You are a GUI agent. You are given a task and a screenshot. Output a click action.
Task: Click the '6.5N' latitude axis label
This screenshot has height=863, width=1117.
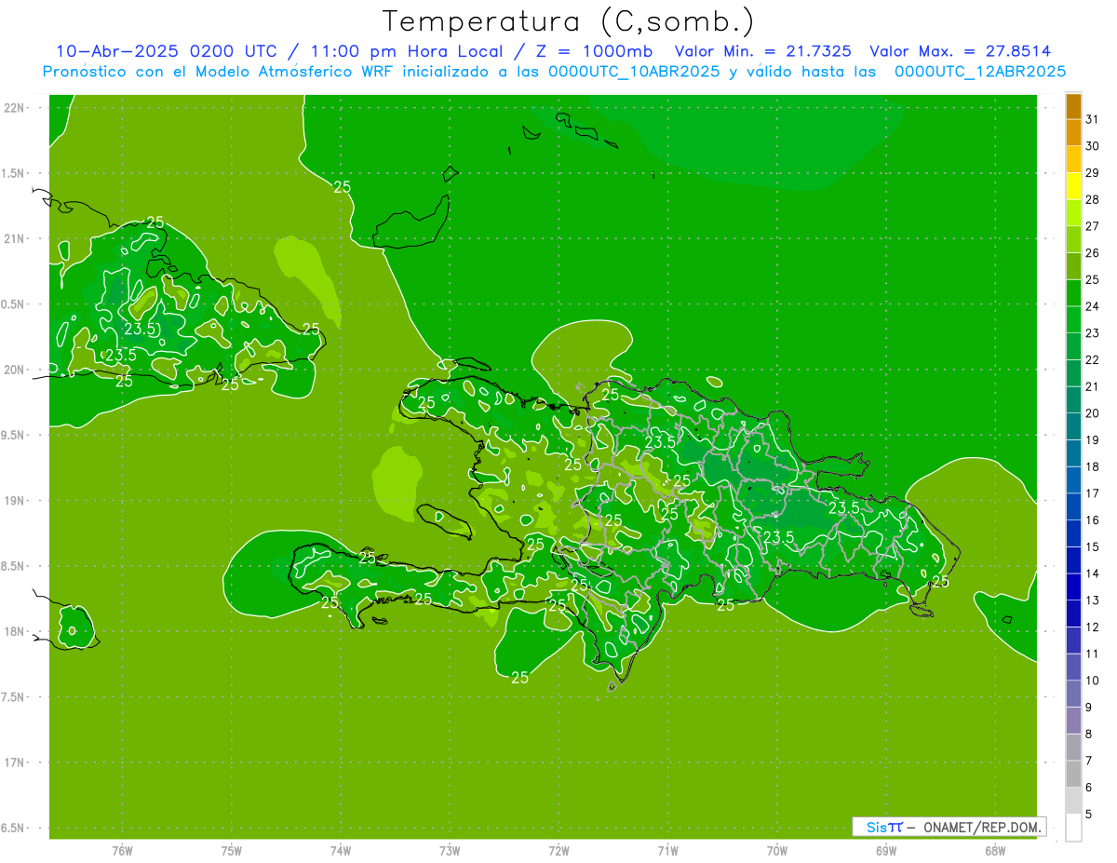pos(14,828)
